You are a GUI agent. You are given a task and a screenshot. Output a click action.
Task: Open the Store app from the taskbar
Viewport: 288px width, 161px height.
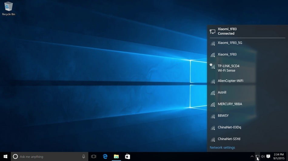(x=127, y=156)
